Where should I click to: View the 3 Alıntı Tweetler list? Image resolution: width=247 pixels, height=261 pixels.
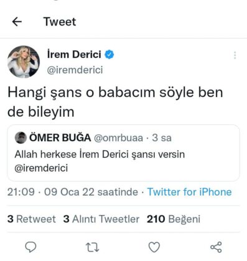101,219
